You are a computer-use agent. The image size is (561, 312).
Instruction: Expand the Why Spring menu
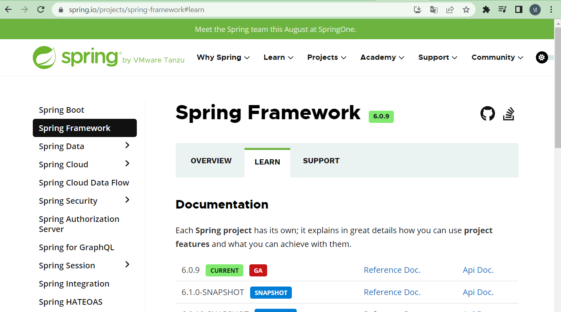223,57
